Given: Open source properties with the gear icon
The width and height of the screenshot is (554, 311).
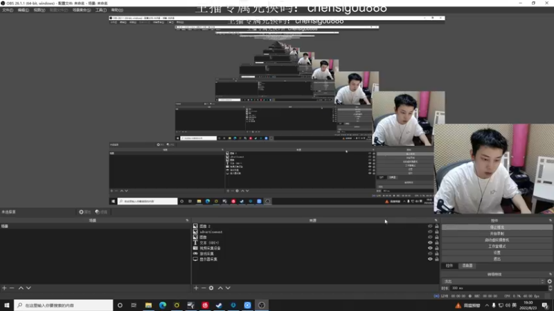Looking at the screenshot, I should (x=211, y=288).
